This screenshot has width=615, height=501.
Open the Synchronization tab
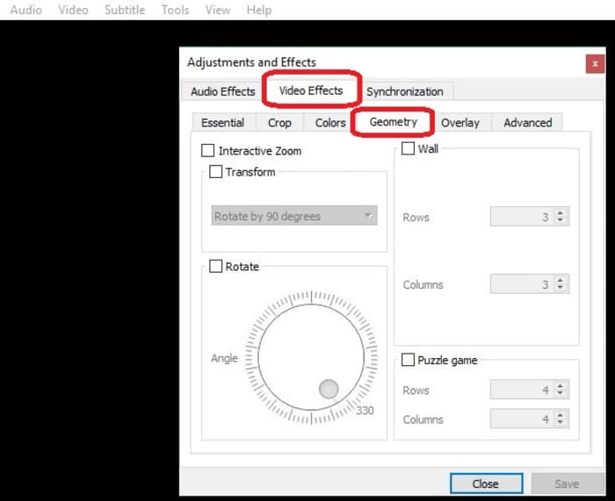[x=404, y=91]
